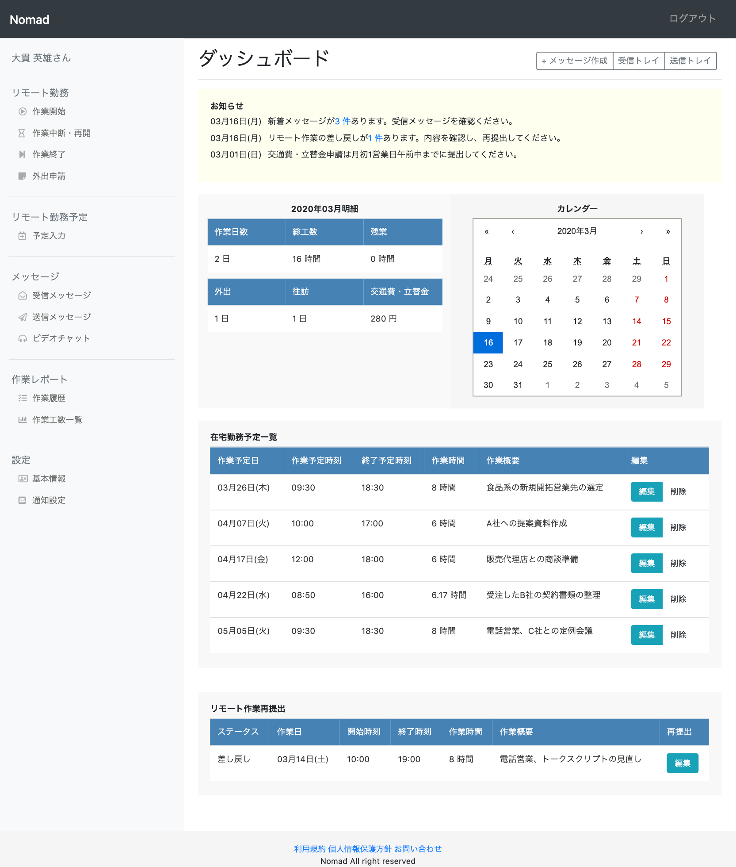Click the paper plane icon beside 送信メッセージ
This screenshot has height=867, width=736.
click(x=23, y=317)
